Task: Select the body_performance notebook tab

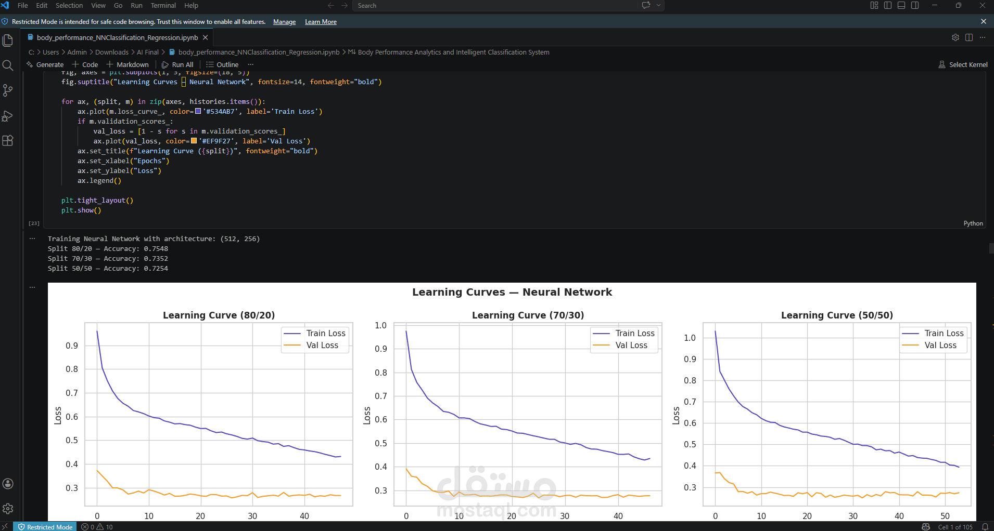Action: 117,37
